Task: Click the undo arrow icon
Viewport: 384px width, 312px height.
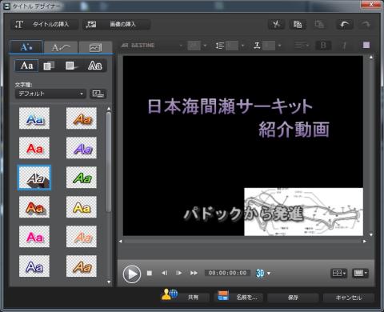Action: pos(344,25)
